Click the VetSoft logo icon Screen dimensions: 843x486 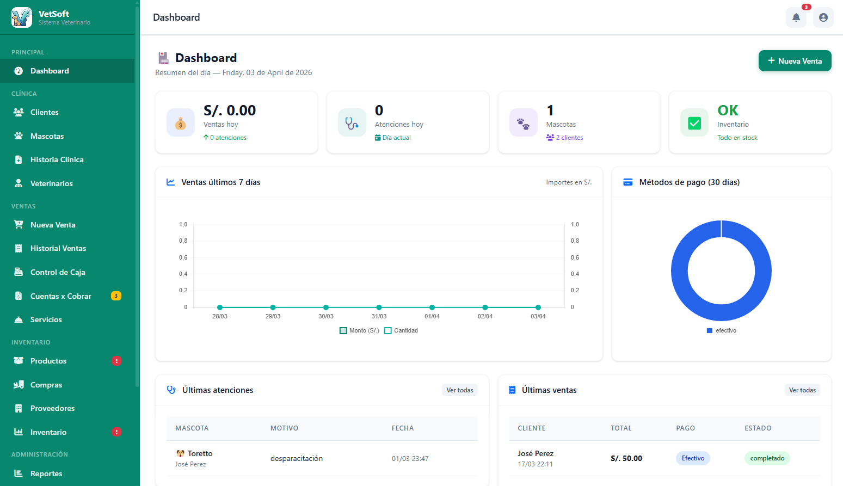click(22, 17)
